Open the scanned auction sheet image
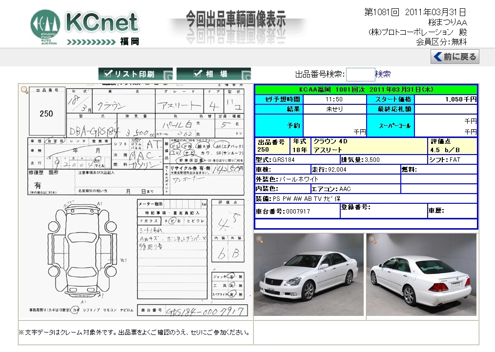Viewport: 495px width, 352px height. pos(136,201)
